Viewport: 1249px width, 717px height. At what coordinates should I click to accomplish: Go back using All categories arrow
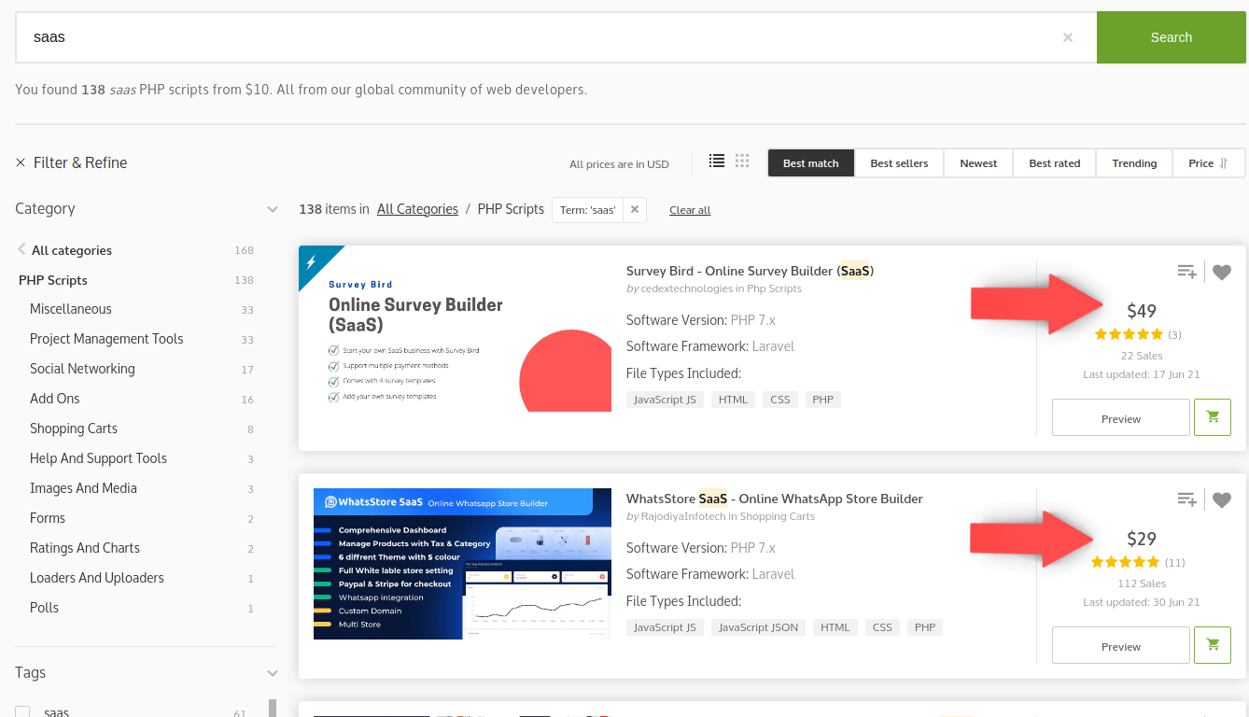click(21, 249)
